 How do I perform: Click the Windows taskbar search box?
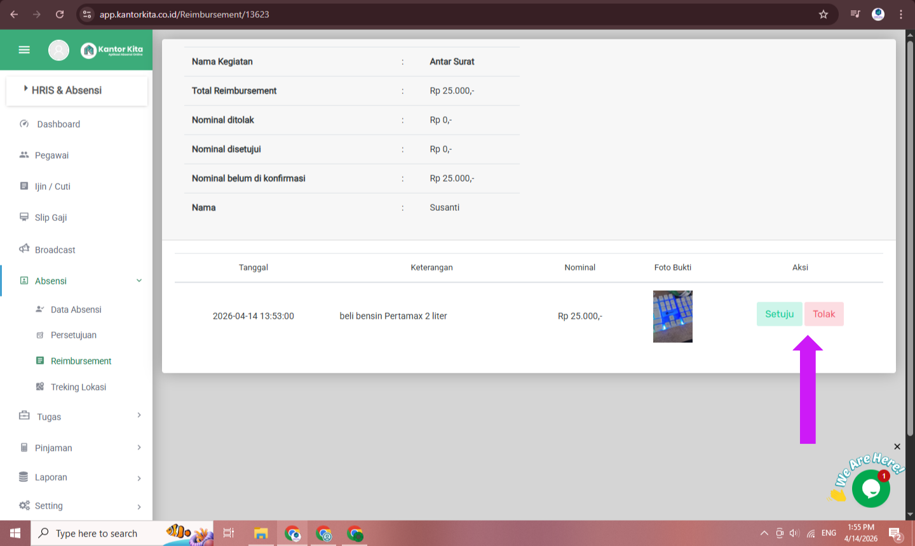[x=97, y=533]
